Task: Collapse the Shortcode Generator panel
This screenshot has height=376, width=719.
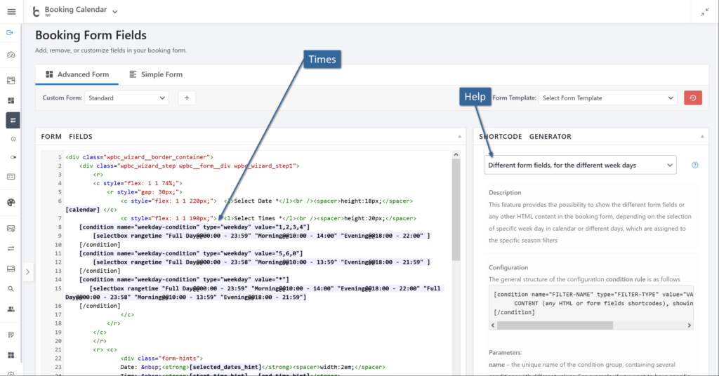Action: pos(702,137)
